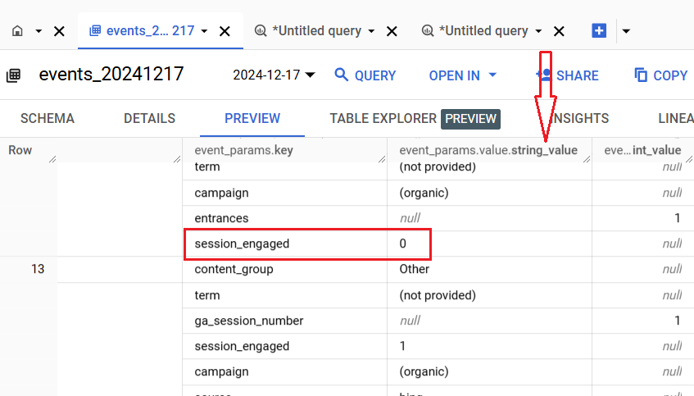
Task: Open dropdown arrow beside new tab button
Action: [x=626, y=31]
